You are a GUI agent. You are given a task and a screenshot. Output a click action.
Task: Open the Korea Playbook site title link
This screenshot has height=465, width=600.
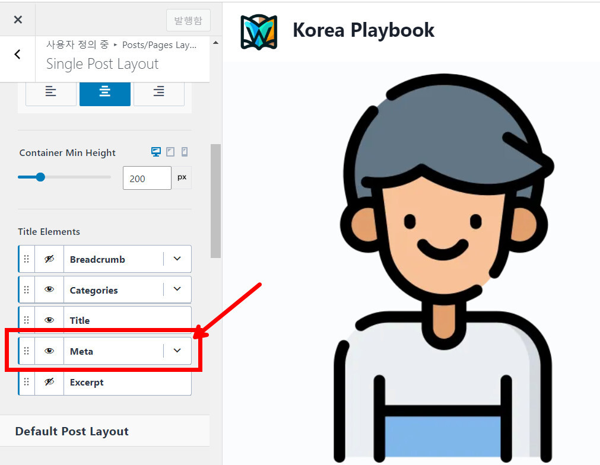coord(363,30)
